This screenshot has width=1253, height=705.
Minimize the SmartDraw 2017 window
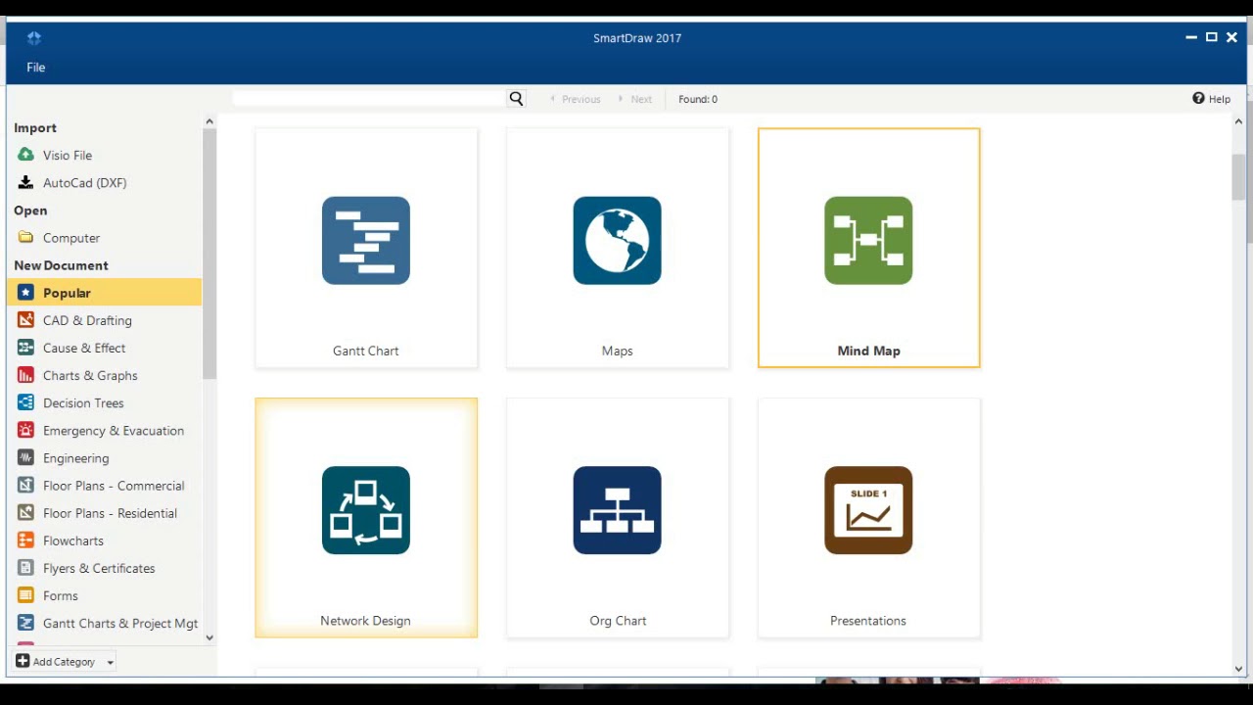[x=1191, y=38]
